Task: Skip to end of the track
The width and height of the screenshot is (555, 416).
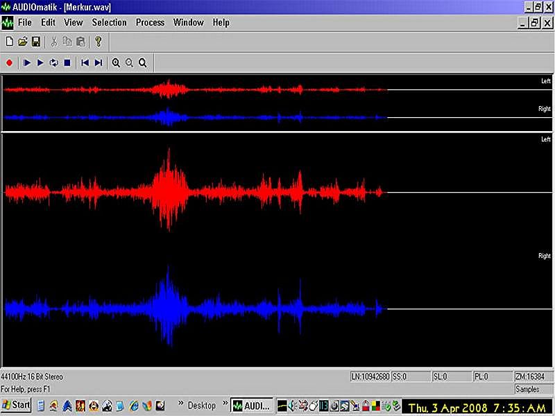Action: (x=99, y=62)
